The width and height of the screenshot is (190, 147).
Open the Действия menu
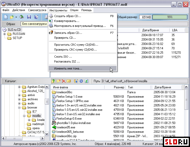click(x=19, y=10)
